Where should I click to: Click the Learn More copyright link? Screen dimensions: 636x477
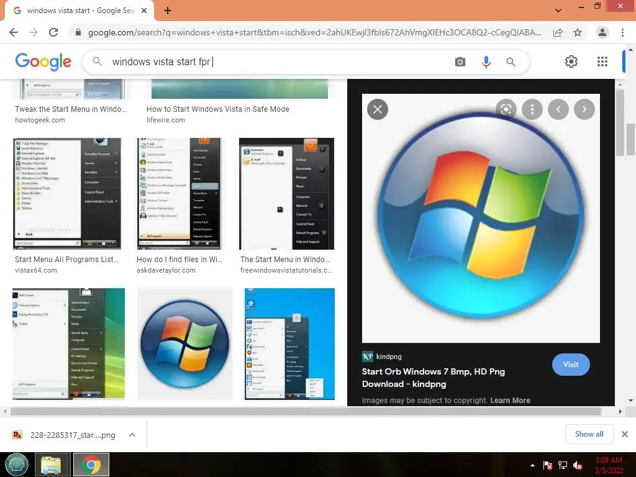511,401
